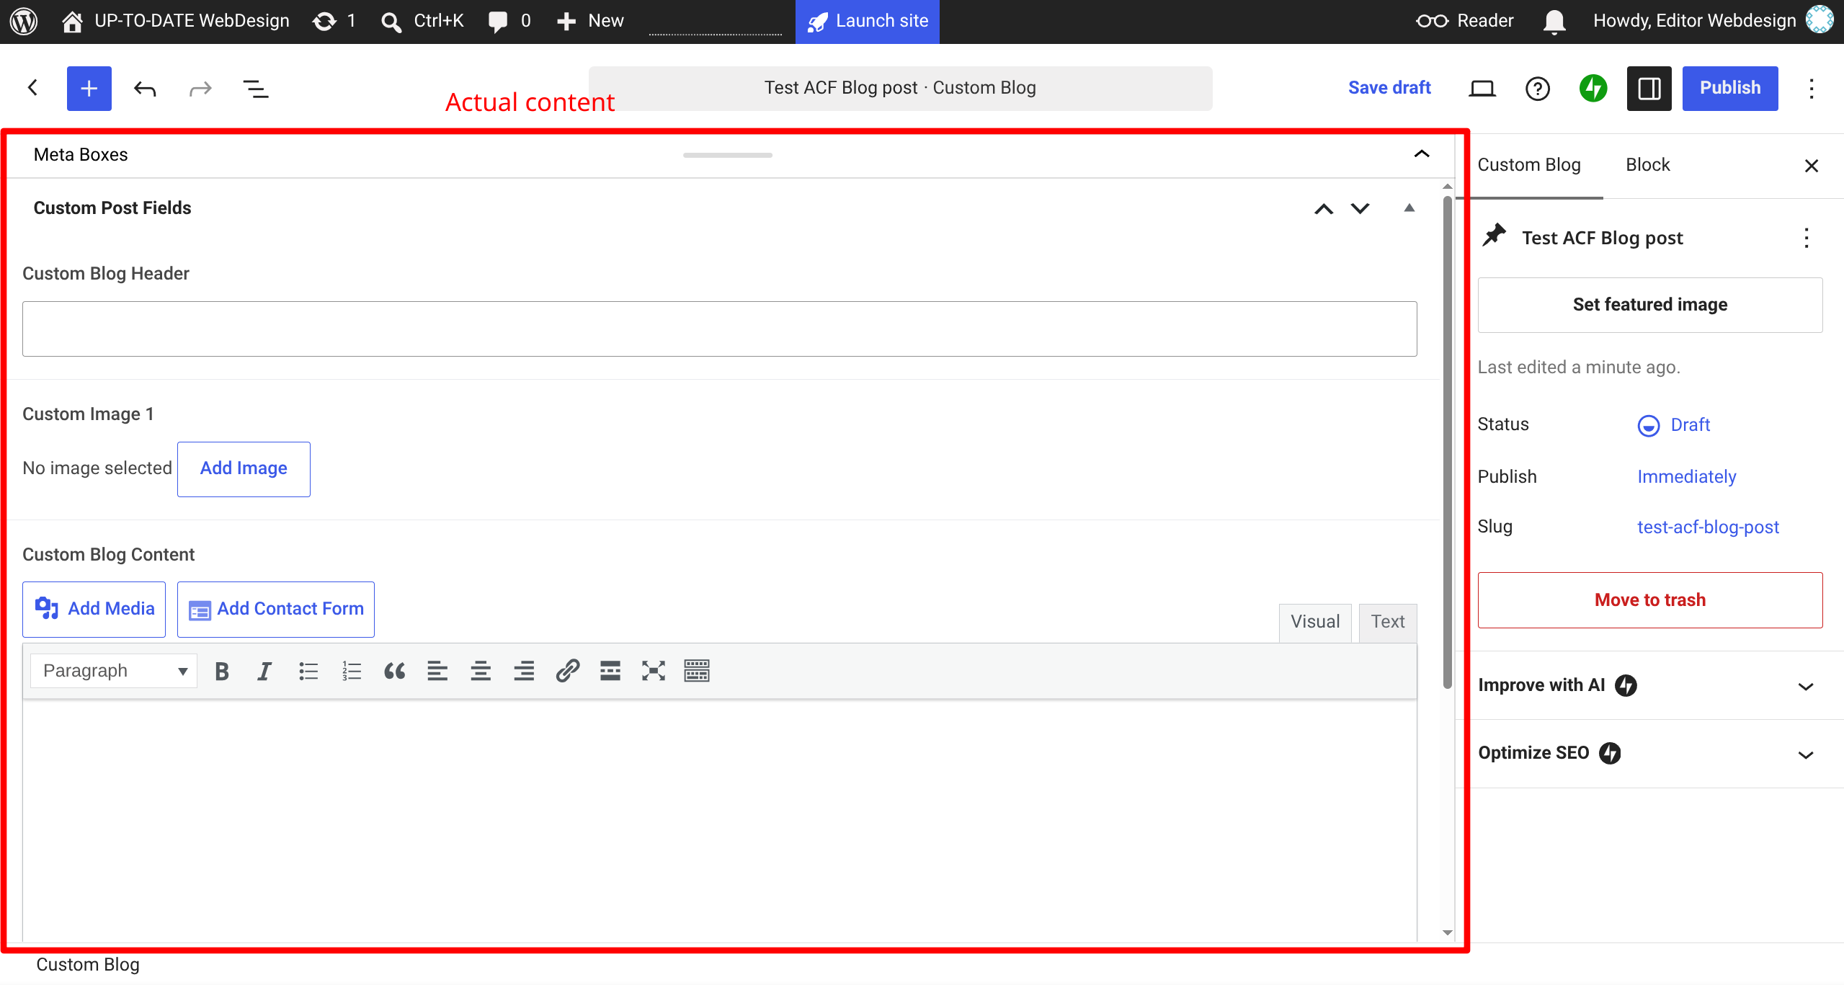Toggle the block inserter plus button
The width and height of the screenshot is (1844, 985).
coord(89,88)
